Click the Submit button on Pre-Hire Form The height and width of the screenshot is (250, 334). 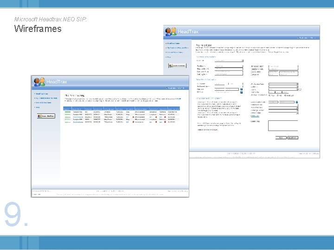[x=293, y=138]
